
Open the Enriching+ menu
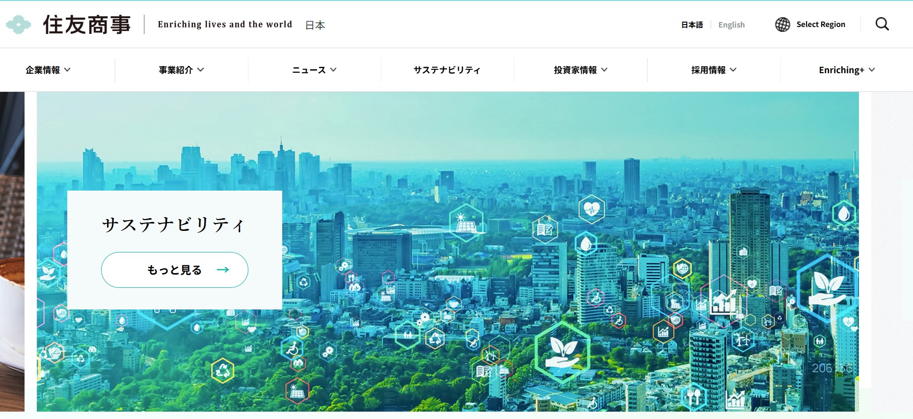click(x=847, y=70)
